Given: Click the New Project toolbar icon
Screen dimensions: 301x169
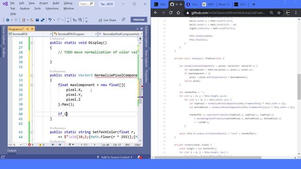Looking at the screenshot, I should [x=24, y=20].
